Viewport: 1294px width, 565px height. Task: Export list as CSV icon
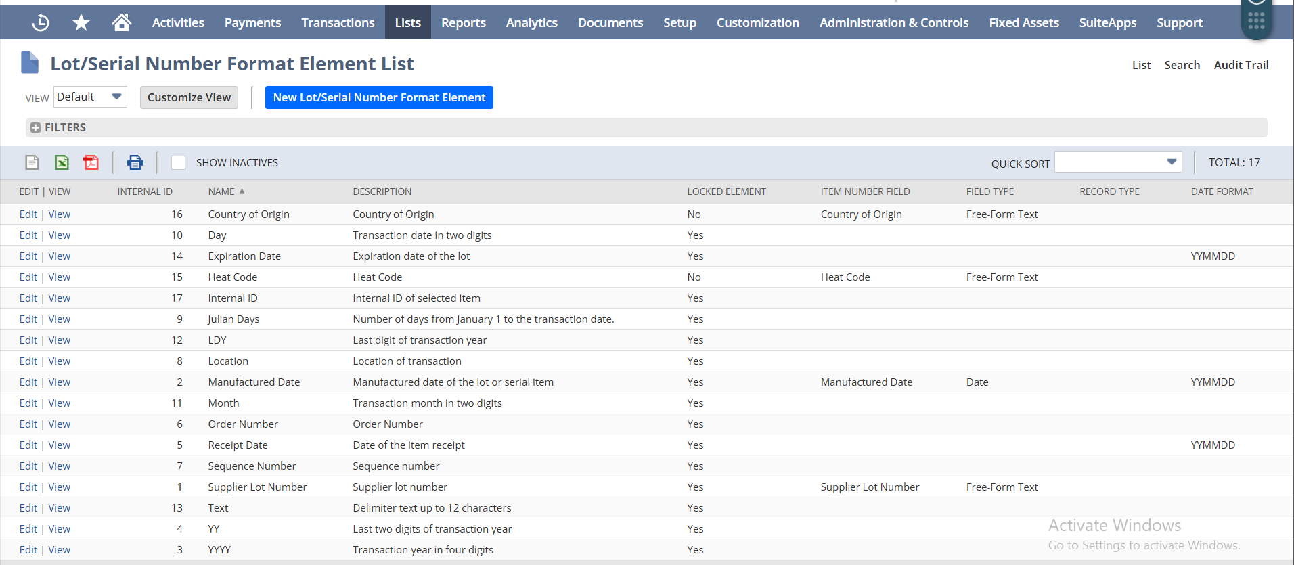tap(32, 162)
